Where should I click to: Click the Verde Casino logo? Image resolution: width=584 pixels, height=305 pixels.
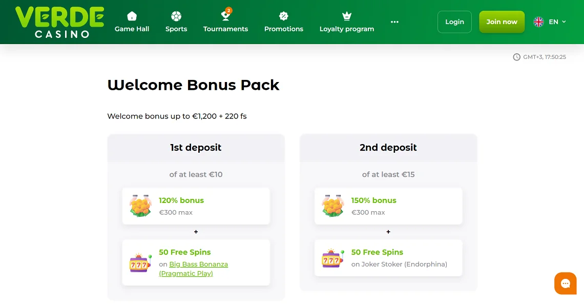click(59, 22)
